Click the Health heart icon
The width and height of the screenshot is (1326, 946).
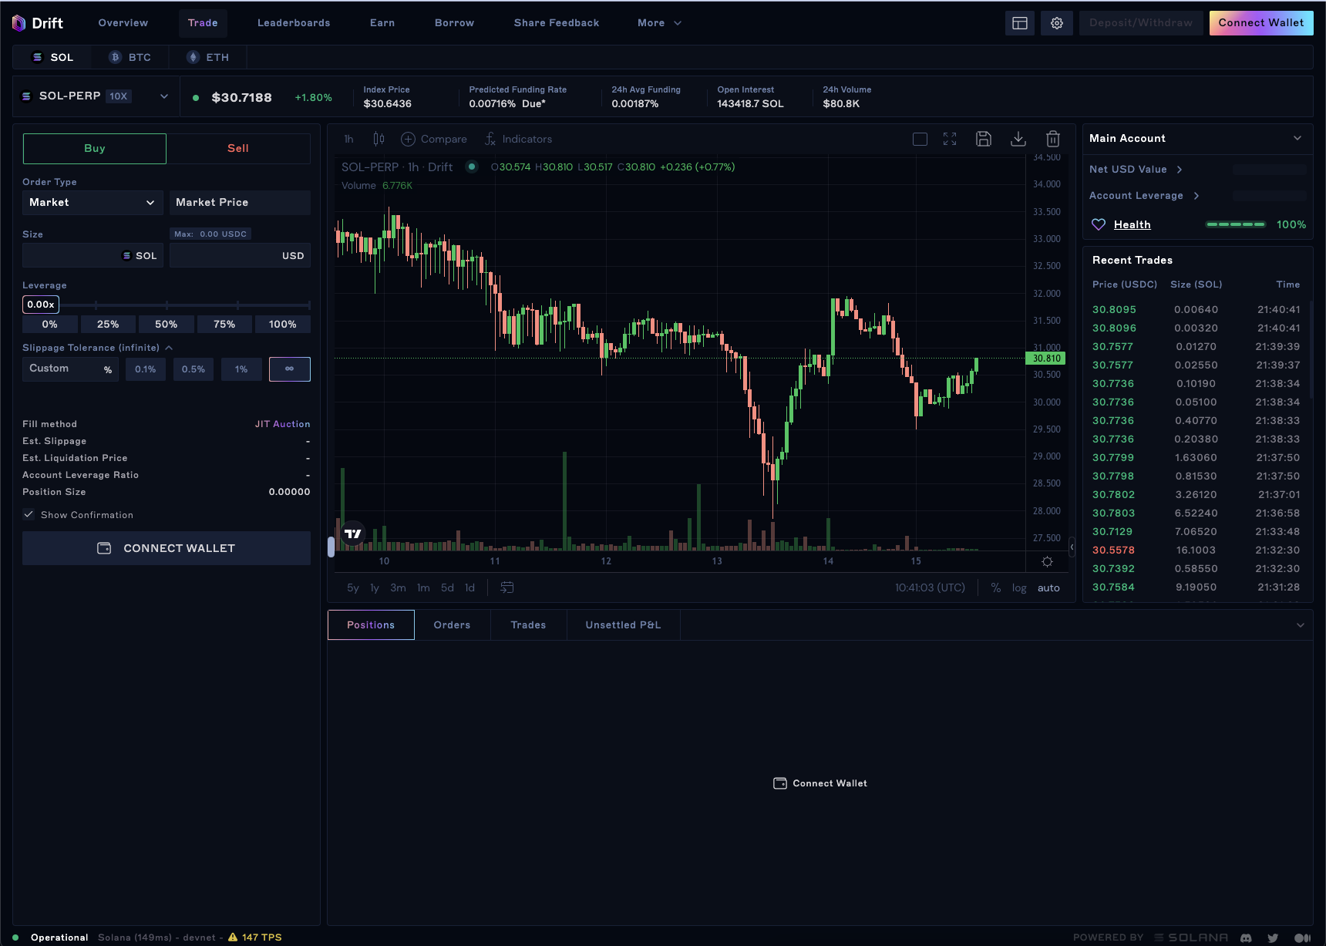pos(1099,224)
